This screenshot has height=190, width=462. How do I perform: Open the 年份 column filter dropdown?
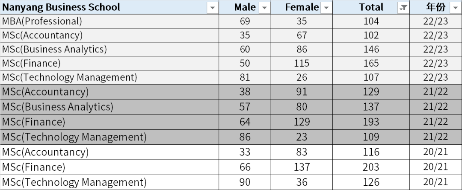pyautogui.click(x=455, y=8)
